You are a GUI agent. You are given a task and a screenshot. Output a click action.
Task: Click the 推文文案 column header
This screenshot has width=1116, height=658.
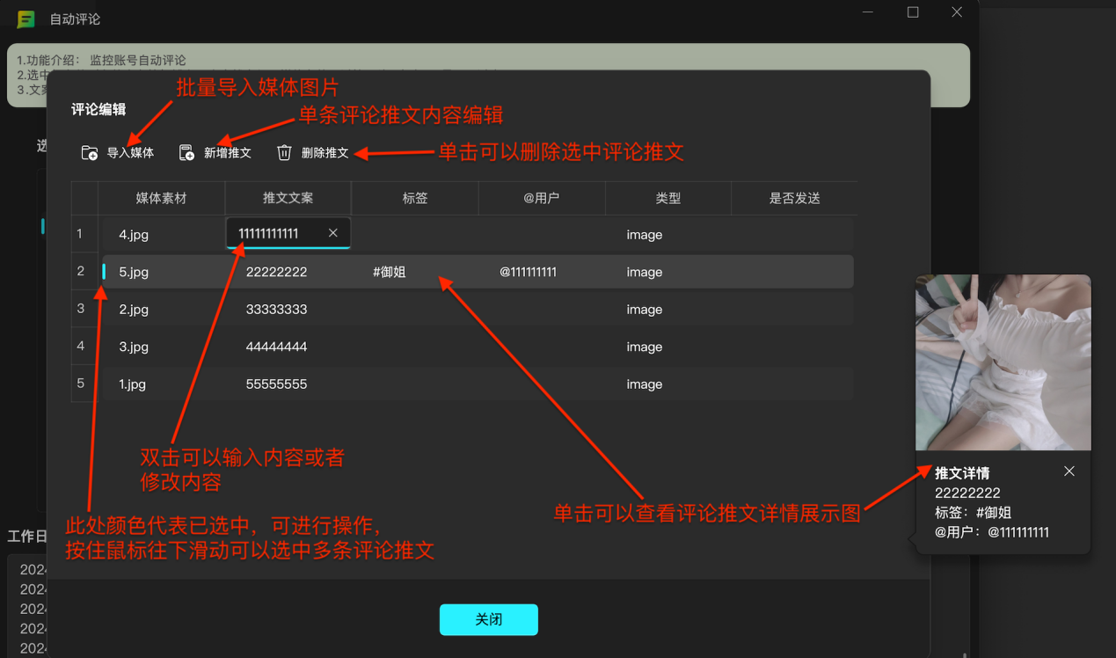point(288,199)
